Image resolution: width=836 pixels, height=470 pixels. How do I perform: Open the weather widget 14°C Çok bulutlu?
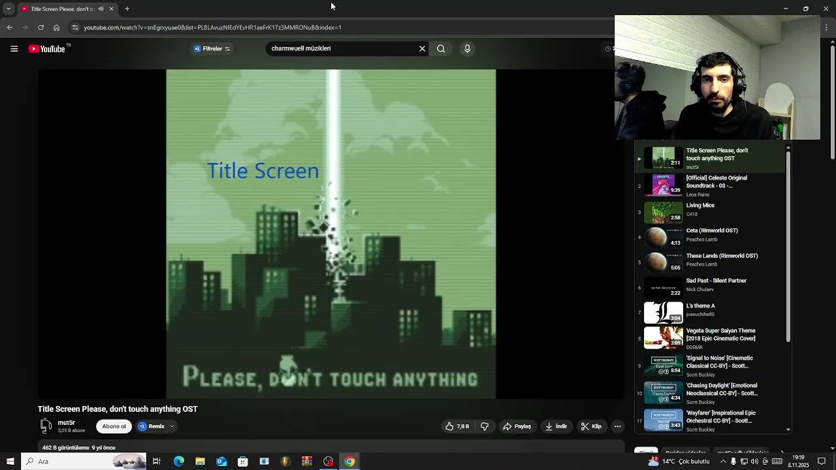click(679, 462)
